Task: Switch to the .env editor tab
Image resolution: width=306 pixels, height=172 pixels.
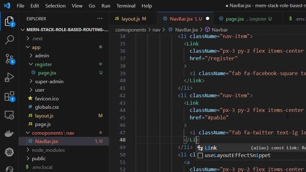Action: pyautogui.click(x=295, y=19)
